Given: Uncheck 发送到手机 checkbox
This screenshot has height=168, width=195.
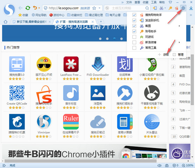Looking at the screenshot, I should coord(134,20).
